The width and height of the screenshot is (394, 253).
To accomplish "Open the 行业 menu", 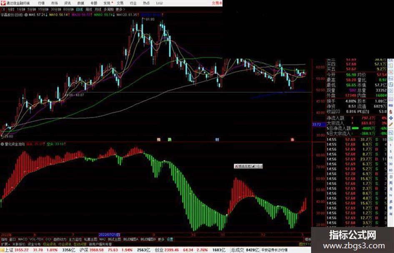I will click(133, 3).
